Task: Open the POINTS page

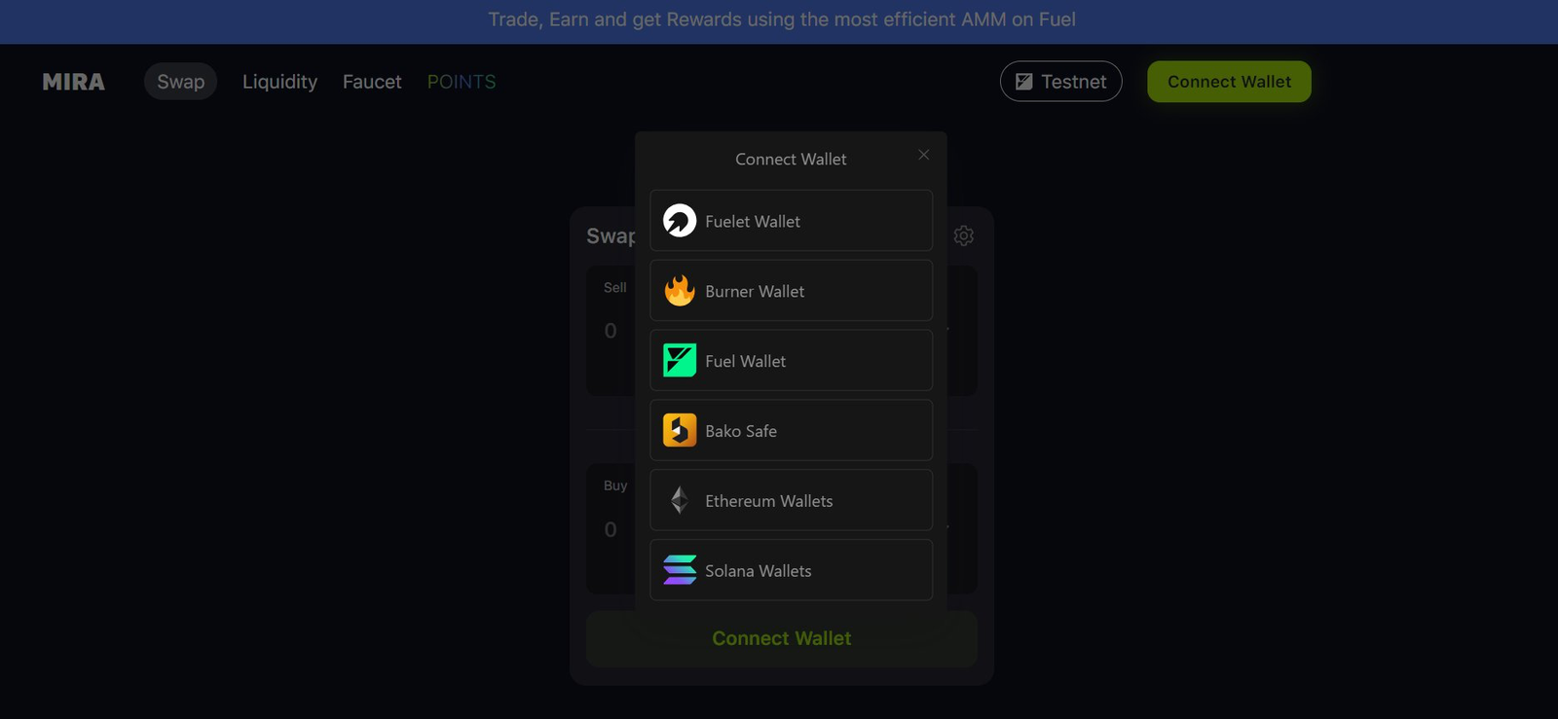Action: (x=462, y=82)
